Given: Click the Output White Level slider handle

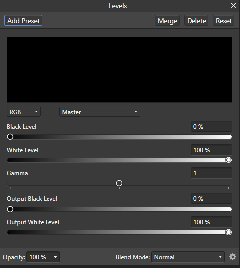Looking at the screenshot, I should tap(229, 232).
